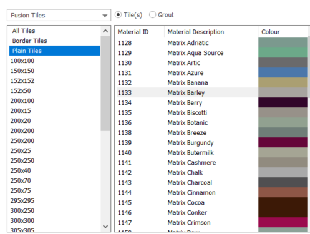This screenshot has height=234, width=310.
Task: Select the Matrix Banana row
Action: pos(212,82)
